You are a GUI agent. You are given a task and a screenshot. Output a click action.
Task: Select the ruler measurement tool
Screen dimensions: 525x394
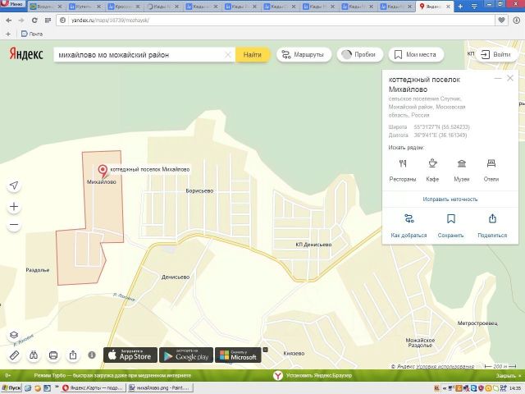pyautogui.click(x=14, y=355)
